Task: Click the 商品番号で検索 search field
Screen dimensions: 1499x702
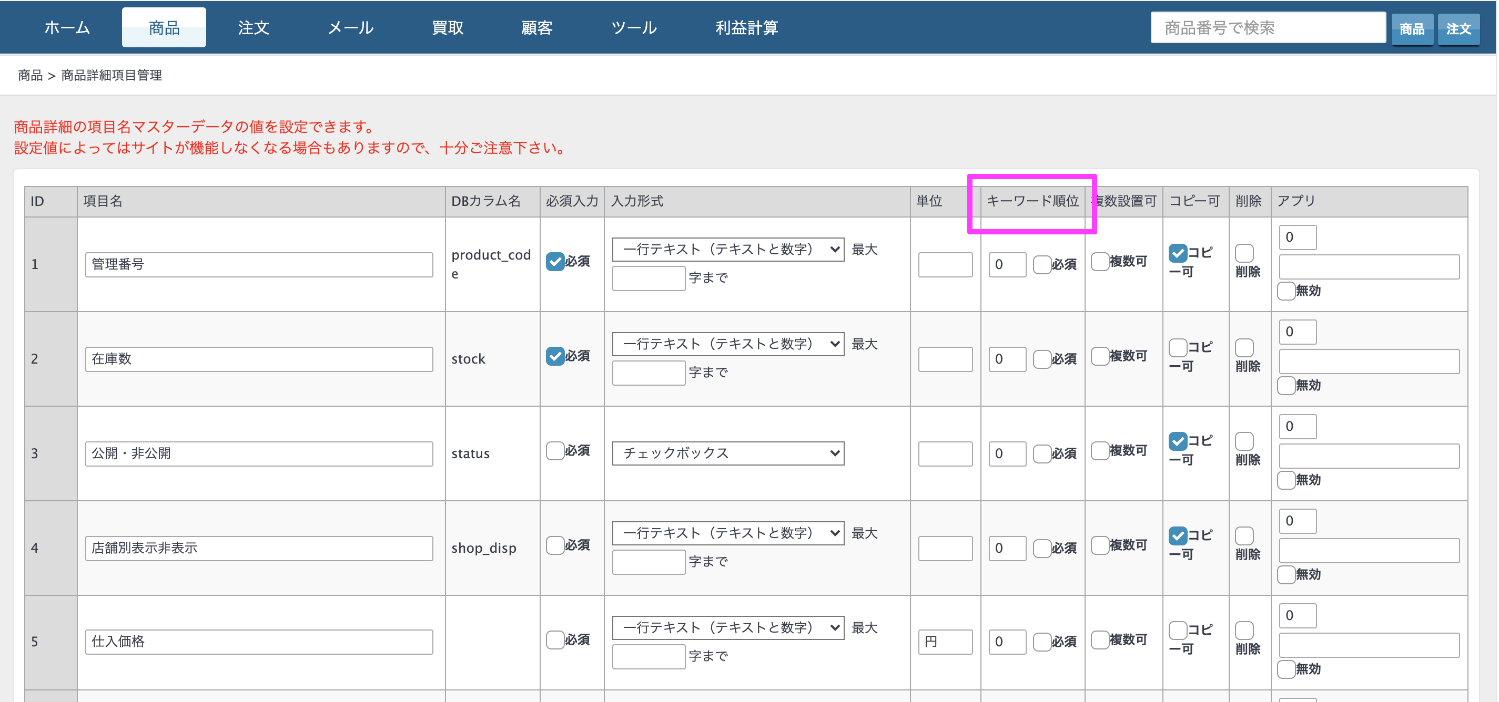Action: coord(1268,27)
